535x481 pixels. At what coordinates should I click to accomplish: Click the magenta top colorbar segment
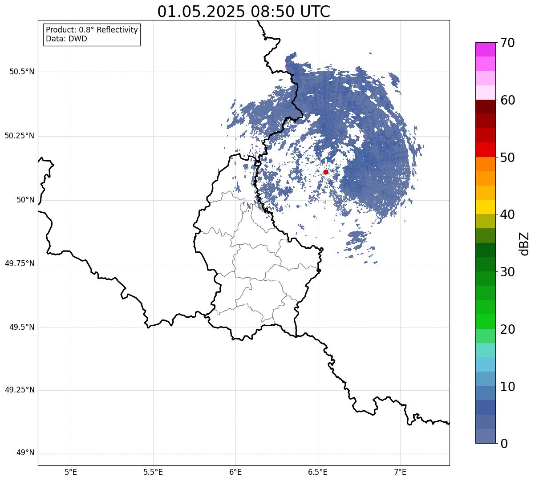click(486, 49)
